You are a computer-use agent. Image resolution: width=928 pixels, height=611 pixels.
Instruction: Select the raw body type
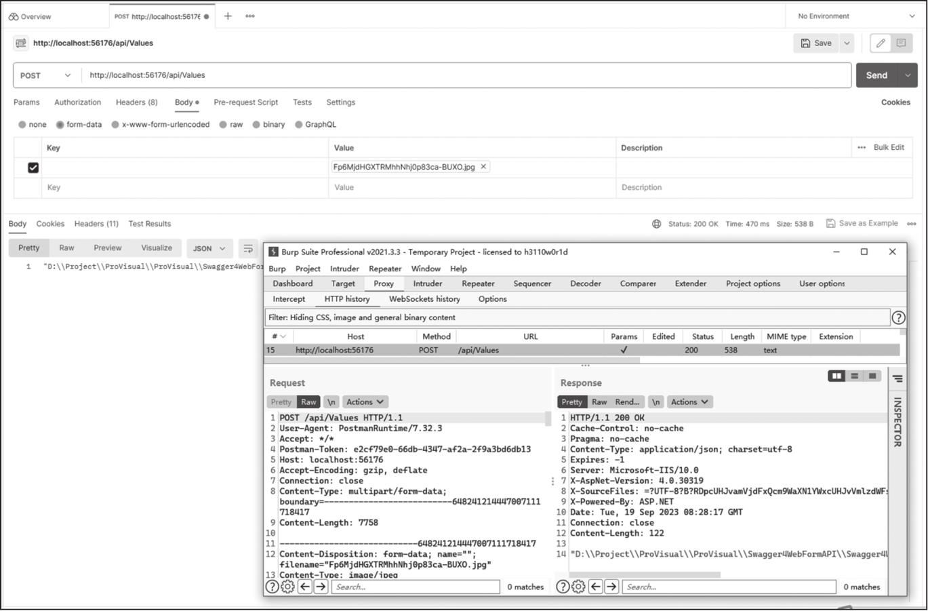click(223, 125)
